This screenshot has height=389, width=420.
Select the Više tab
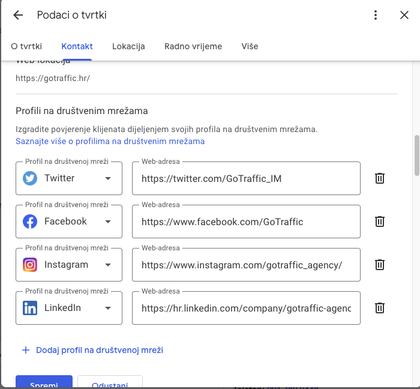coord(250,46)
